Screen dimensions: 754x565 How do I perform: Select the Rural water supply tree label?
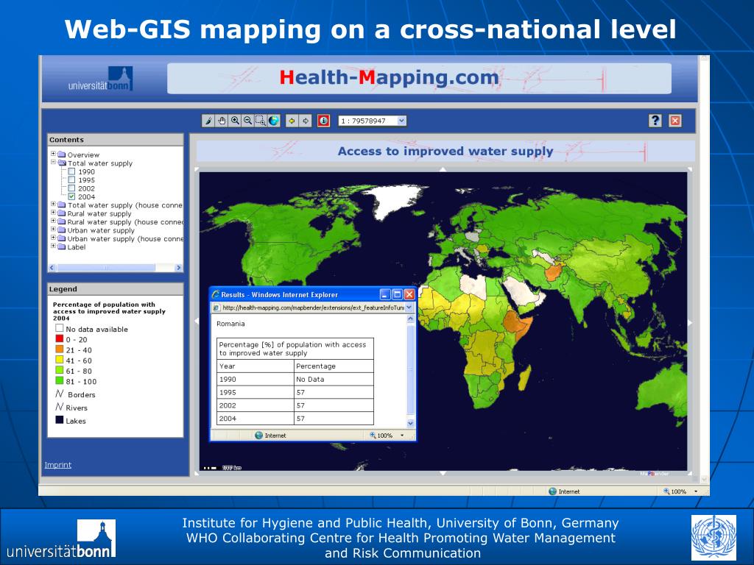(99, 214)
